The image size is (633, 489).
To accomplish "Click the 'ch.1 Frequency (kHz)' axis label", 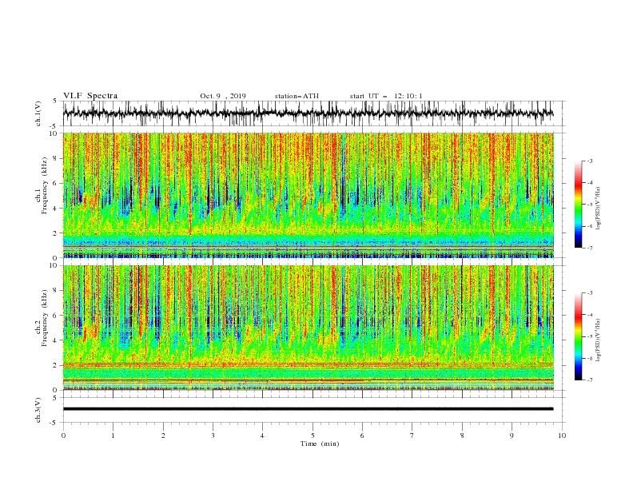I will tap(42, 185).
